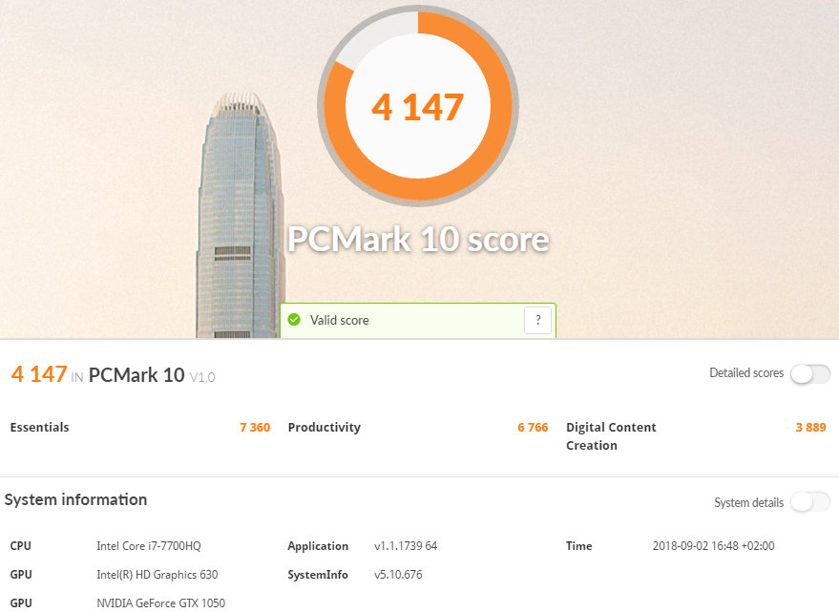Turn on the System details toggle
The image size is (839, 613).
810,502
